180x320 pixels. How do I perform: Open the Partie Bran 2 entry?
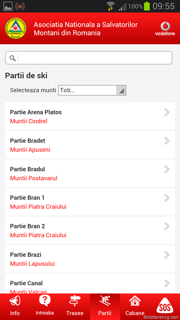90,230
